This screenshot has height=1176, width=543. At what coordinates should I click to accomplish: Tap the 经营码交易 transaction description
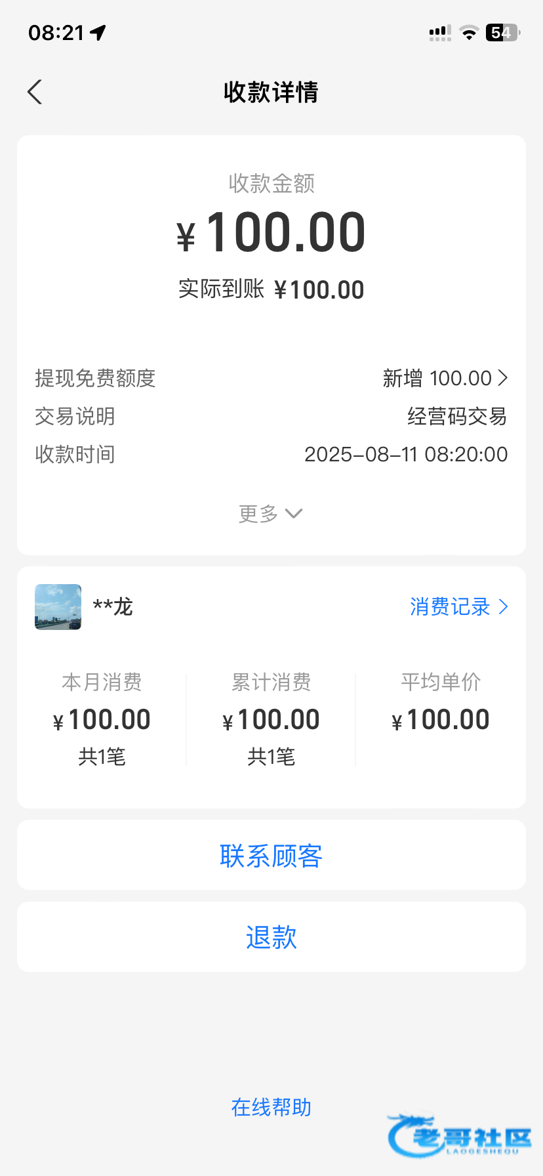(457, 416)
